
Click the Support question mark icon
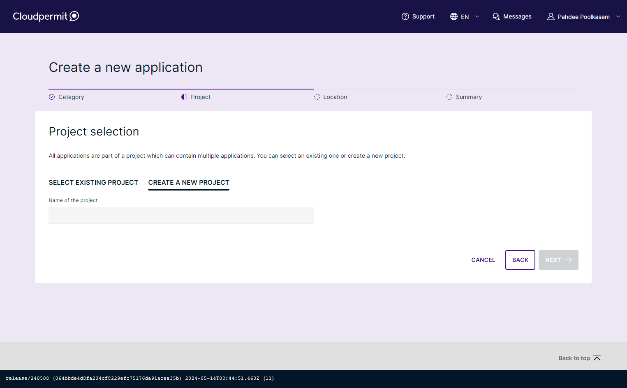pyautogui.click(x=405, y=16)
